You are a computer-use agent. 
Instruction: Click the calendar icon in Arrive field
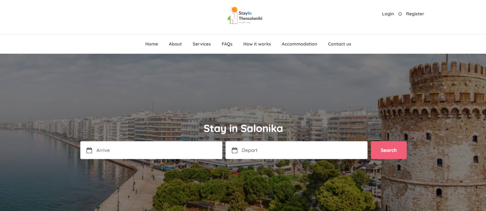[89, 150]
